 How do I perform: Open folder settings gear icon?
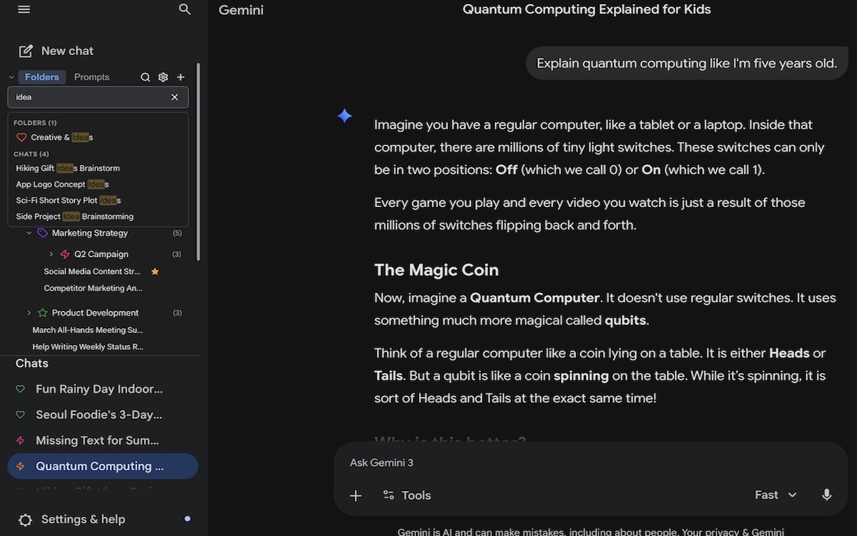click(x=163, y=77)
